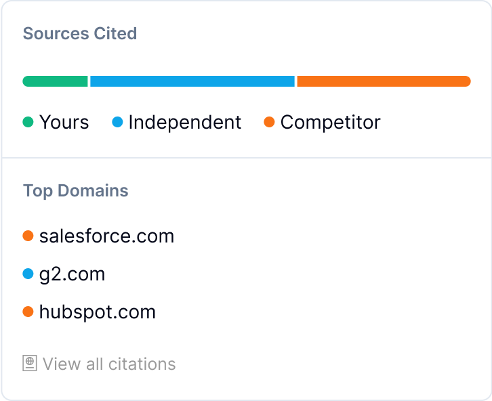Select the blue Independent bar segment
This screenshot has height=401, width=492.
click(192, 81)
